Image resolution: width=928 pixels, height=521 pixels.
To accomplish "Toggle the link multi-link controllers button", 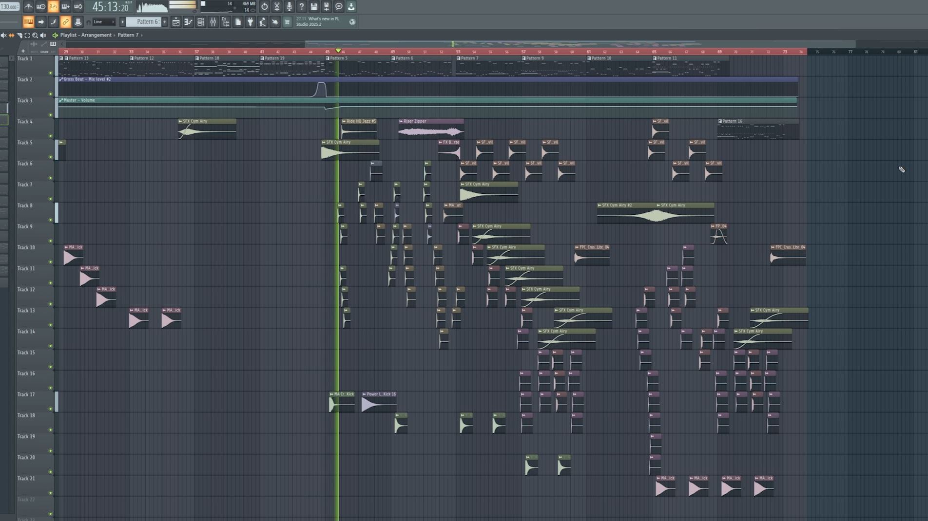I will 65,22.
